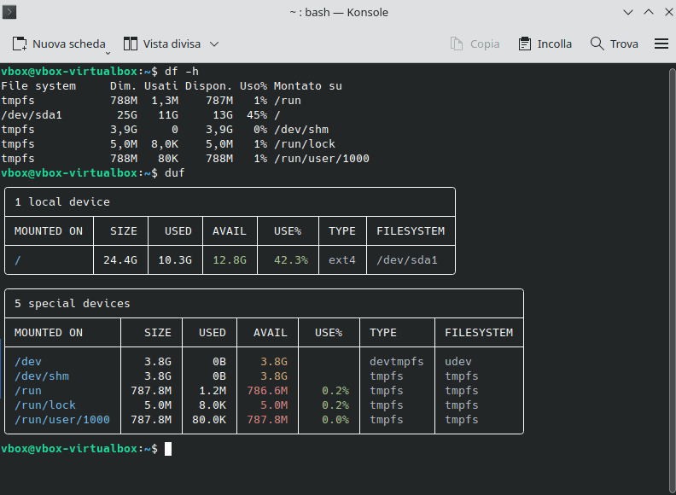
Task: Click the /run/user/1000 entry in duf output
Action: coord(62,419)
